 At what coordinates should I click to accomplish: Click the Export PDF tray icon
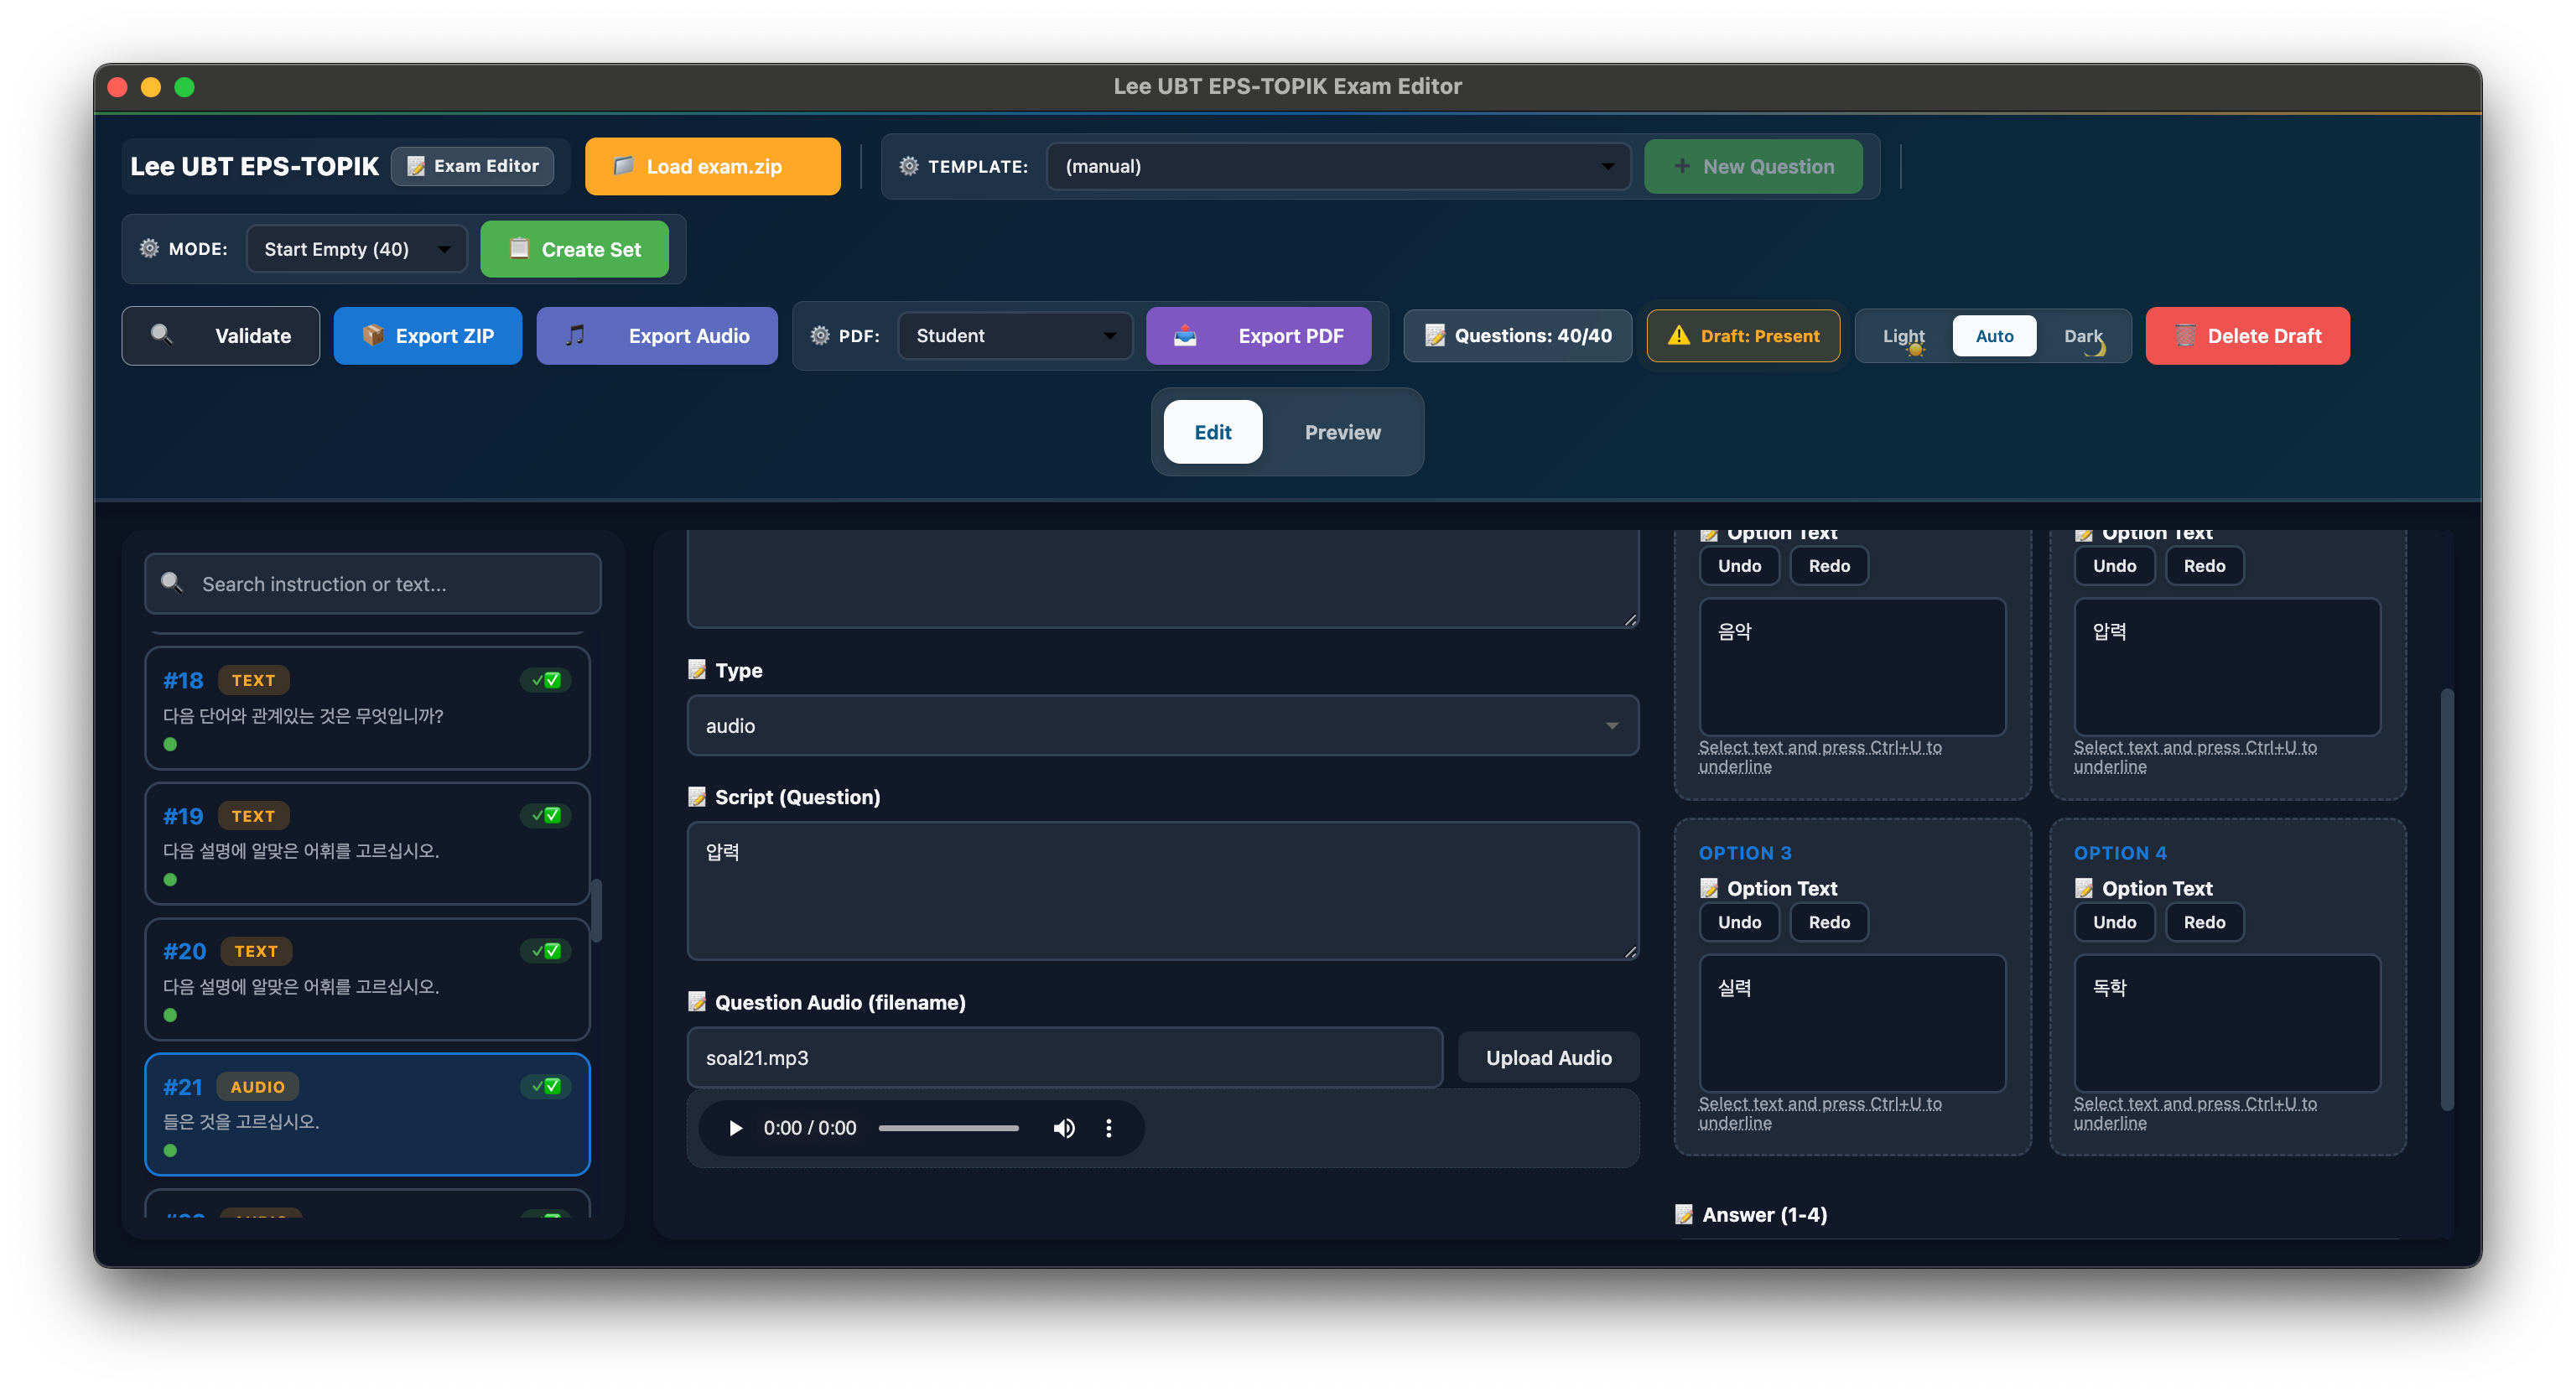[x=1185, y=335]
